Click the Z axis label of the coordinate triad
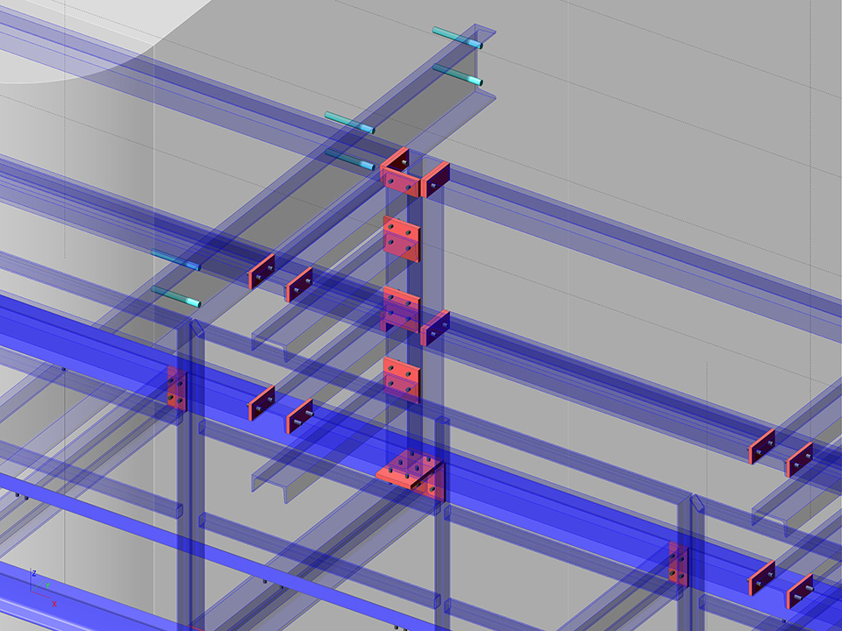842x631 pixels. (x=33, y=572)
